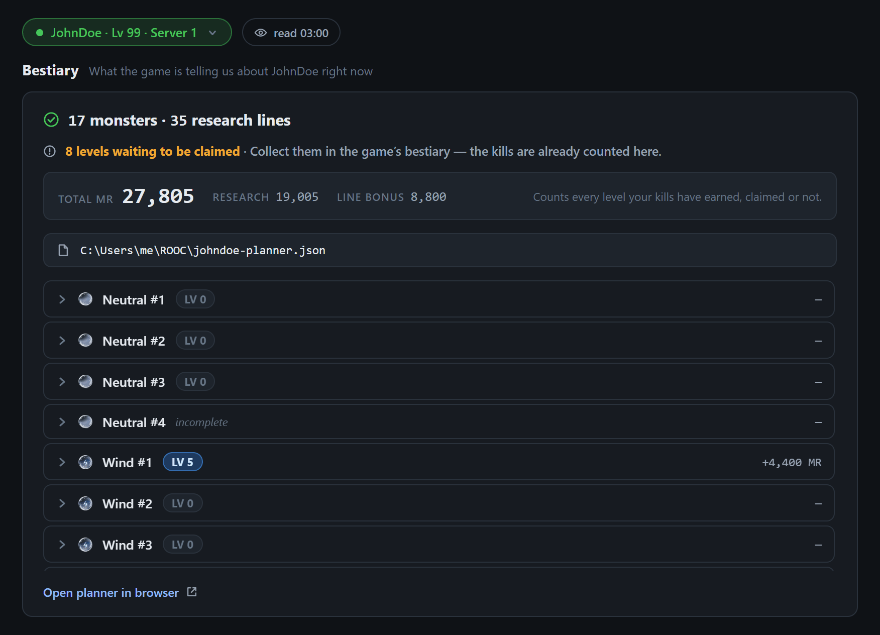Open planner in browser link
The height and width of the screenshot is (635, 880).
[x=111, y=593]
